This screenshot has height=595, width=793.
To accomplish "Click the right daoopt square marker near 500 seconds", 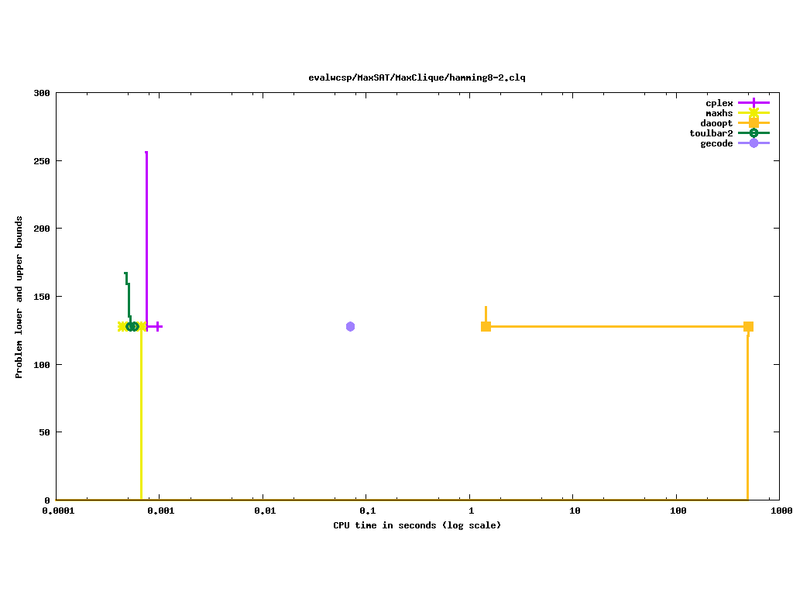I will [748, 326].
